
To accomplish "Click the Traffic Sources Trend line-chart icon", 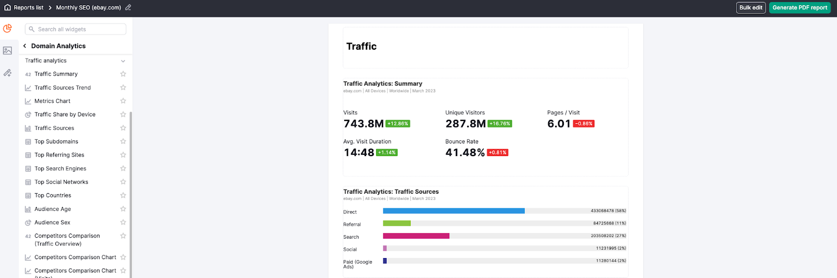I will tap(28, 87).
